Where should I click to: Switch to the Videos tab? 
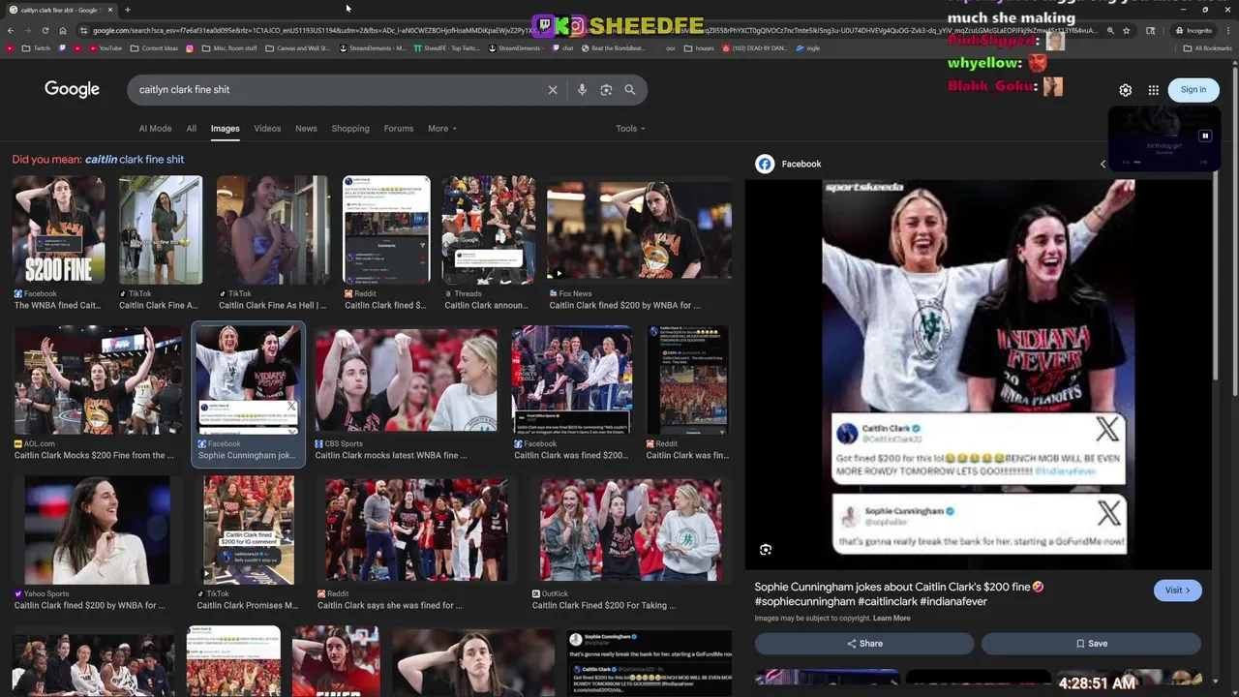click(x=267, y=128)
